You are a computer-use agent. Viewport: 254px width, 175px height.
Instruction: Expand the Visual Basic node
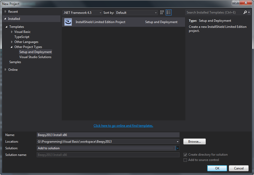pos(12,32)
